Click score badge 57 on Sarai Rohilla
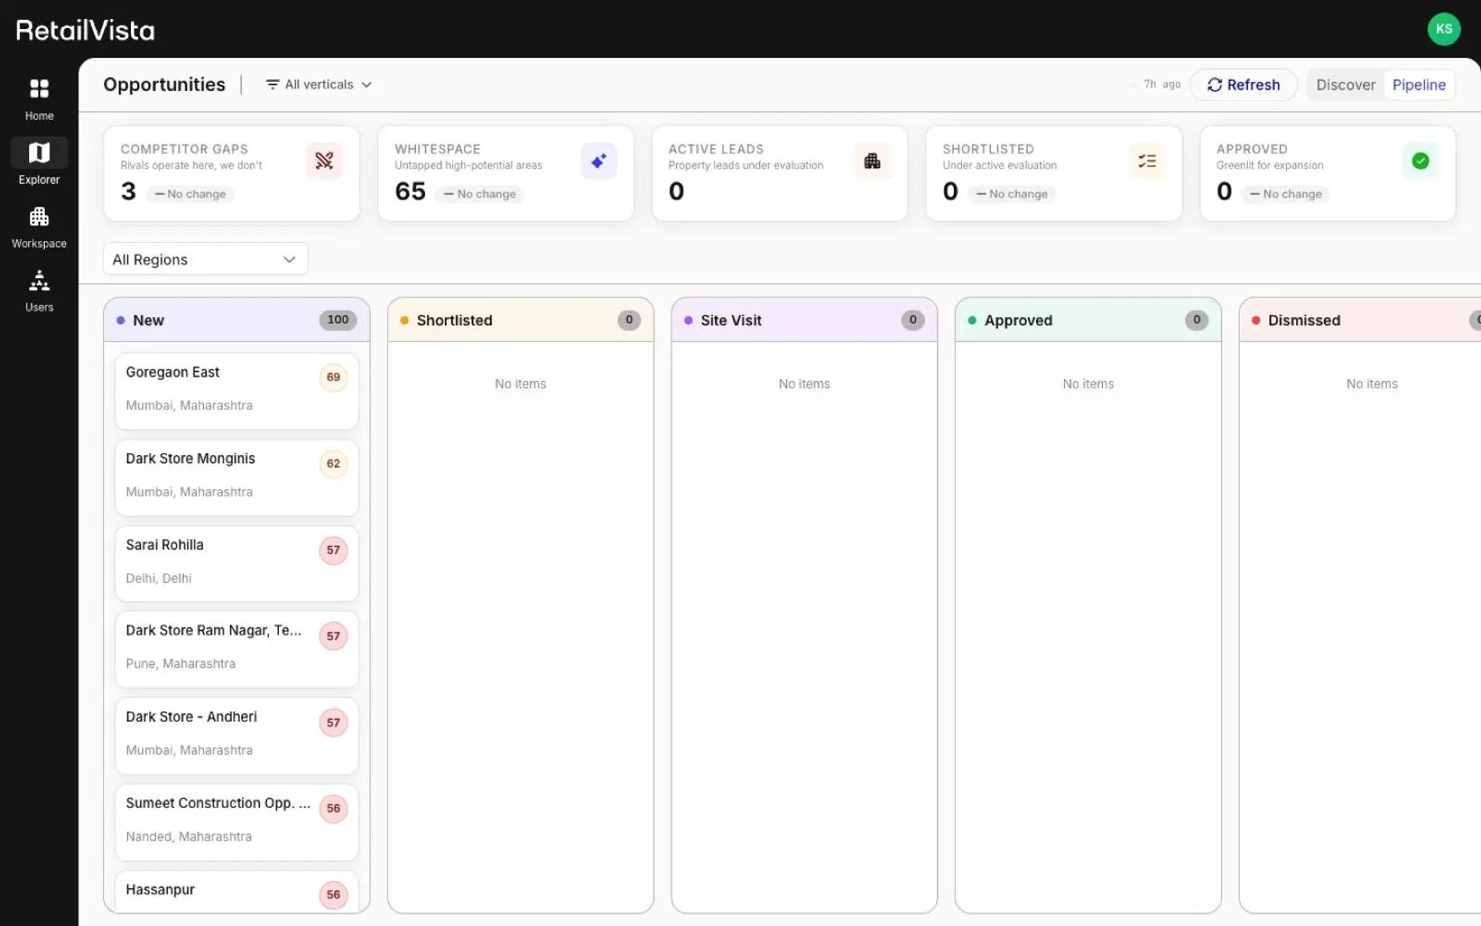This screenshot has height=926, width=1481. pyautogui.click(x=333, y=550)
